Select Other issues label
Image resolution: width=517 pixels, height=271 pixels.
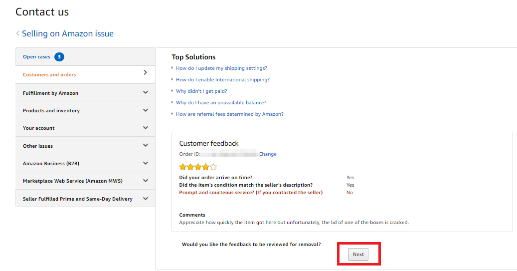pos(37,146)
